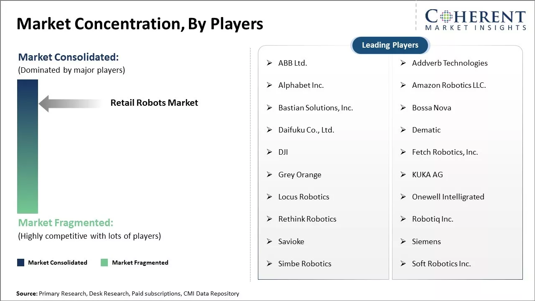Image resolution: width=535 pixels, height=301 pixels.
Task: Click the arrow bullet beside ABB Ltd.
Action: pos(270,63)
